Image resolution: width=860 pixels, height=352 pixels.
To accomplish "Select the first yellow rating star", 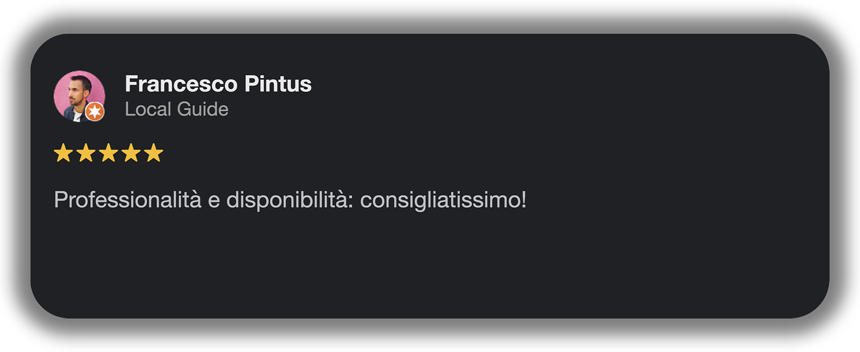I will 63,153.
